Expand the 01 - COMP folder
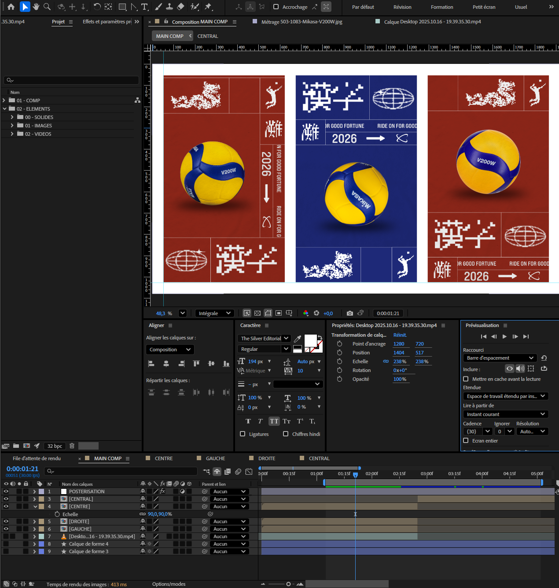559x588 pixels. pos(4,100)
